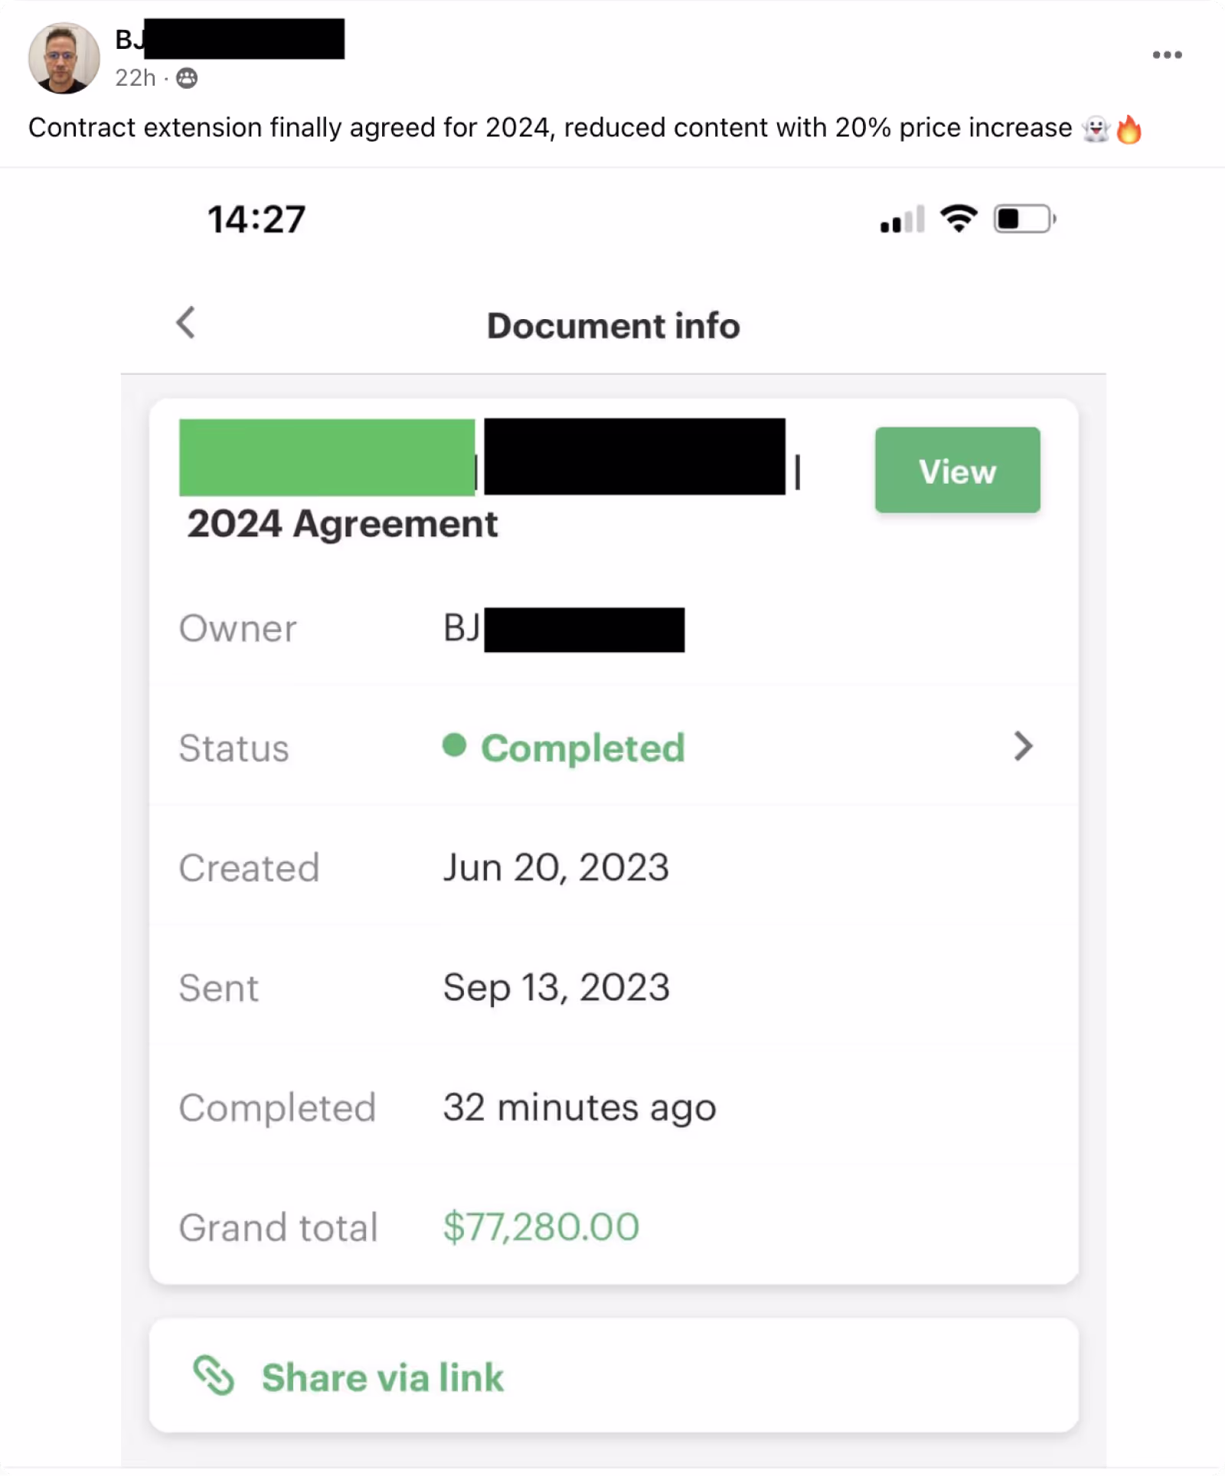Open the post options ellipsis menu
The image size is (1225, 1476).
pyautogui.click(x=1167, y=54)
